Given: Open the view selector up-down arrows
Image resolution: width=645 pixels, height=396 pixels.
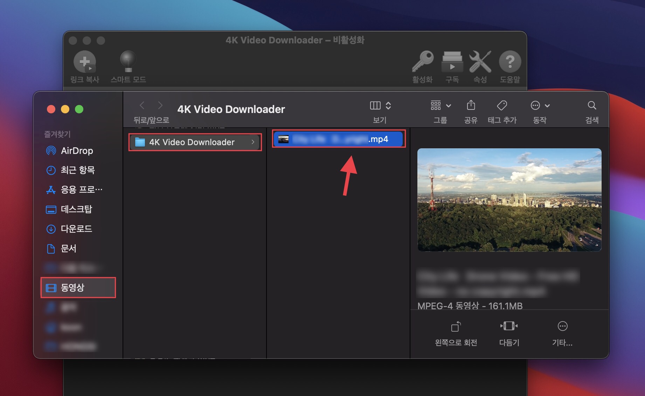Looking at the screenshot, I should point(388,105).
